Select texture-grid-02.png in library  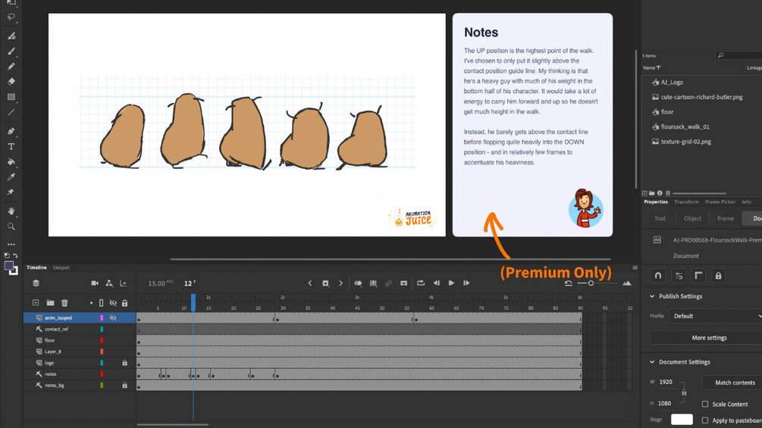685,142
